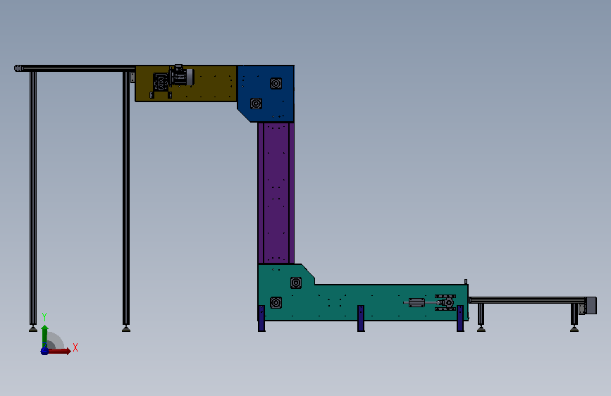Select the top horizontal rail above the tall legs
Viewport: 611px width, 396px height.
(75, 68)
